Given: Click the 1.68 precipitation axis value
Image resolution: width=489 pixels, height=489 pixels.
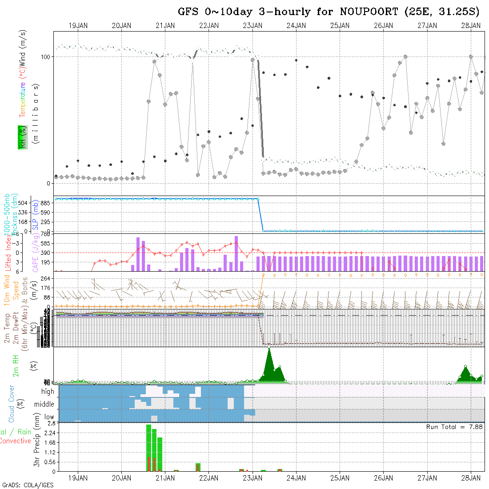Looking at the screenshot, I should [x=50, y=442].
